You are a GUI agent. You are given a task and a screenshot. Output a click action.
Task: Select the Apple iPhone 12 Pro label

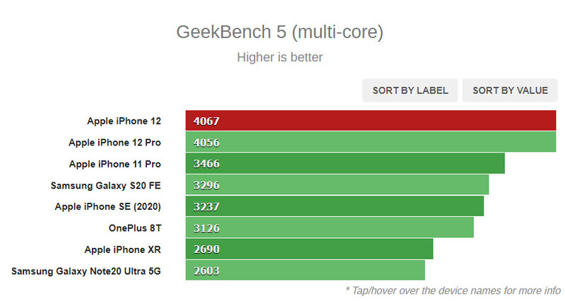[x=114, y=143]
